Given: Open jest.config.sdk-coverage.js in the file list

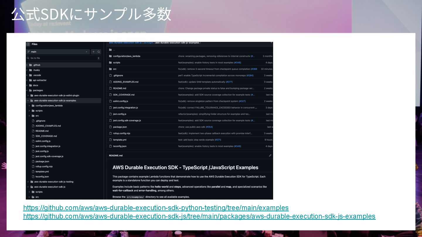Looking at the screenshot, I should click(x=127, y=121).
